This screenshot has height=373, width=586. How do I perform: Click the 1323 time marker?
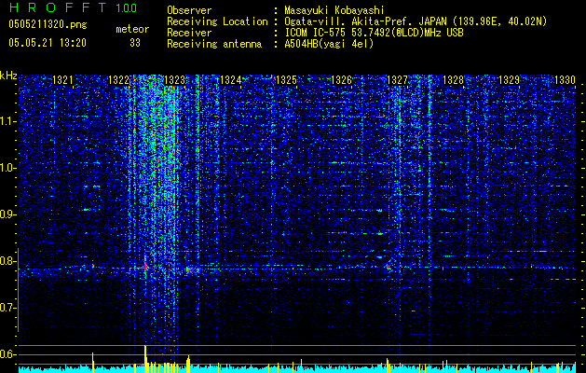pyautogui.click(x=174, y=80)
